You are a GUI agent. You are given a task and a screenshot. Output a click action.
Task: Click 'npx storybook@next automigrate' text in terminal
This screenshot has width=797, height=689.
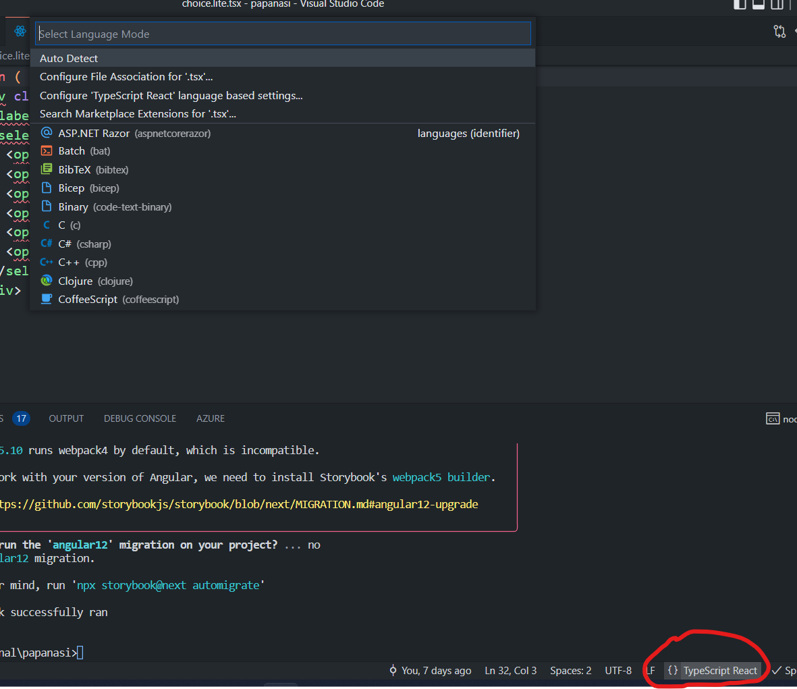168,585
